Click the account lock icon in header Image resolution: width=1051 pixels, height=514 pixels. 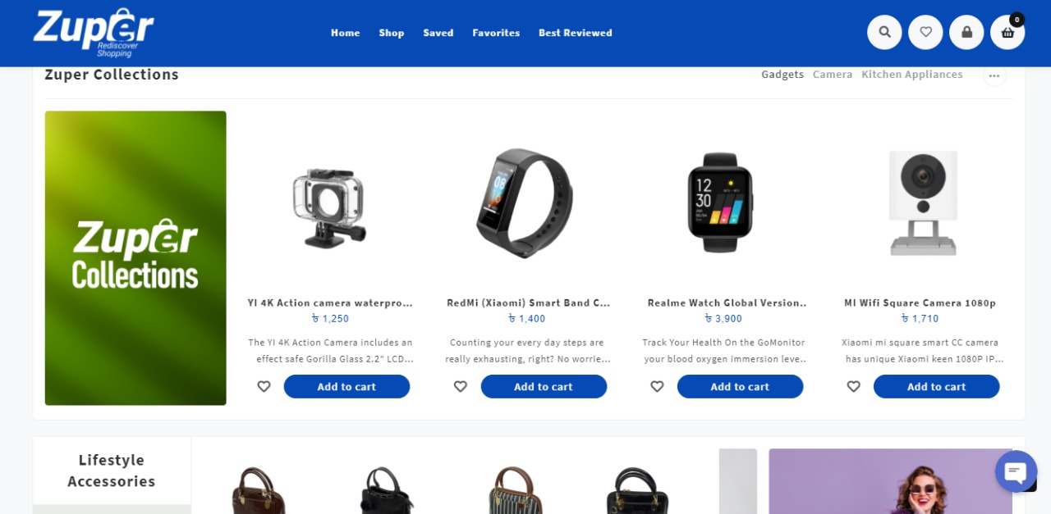coord(966,32)
